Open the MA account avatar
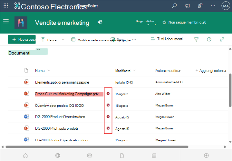232x161 pixels. tap(226, 6)
